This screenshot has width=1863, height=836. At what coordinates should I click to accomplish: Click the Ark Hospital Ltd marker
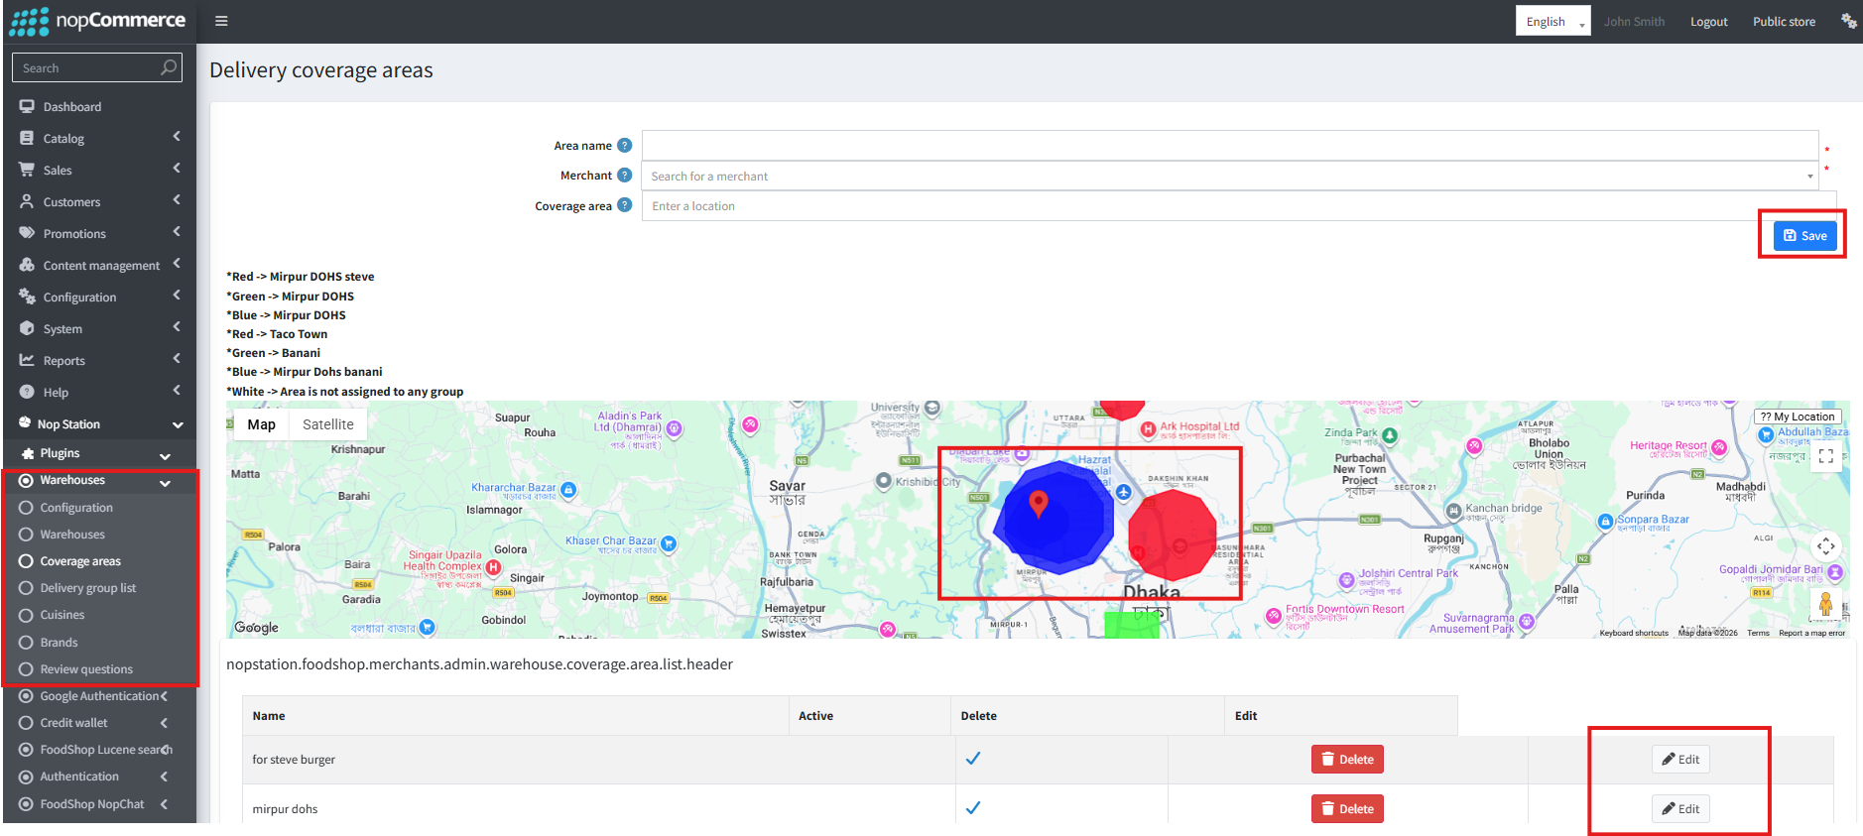click(1148, 429)
